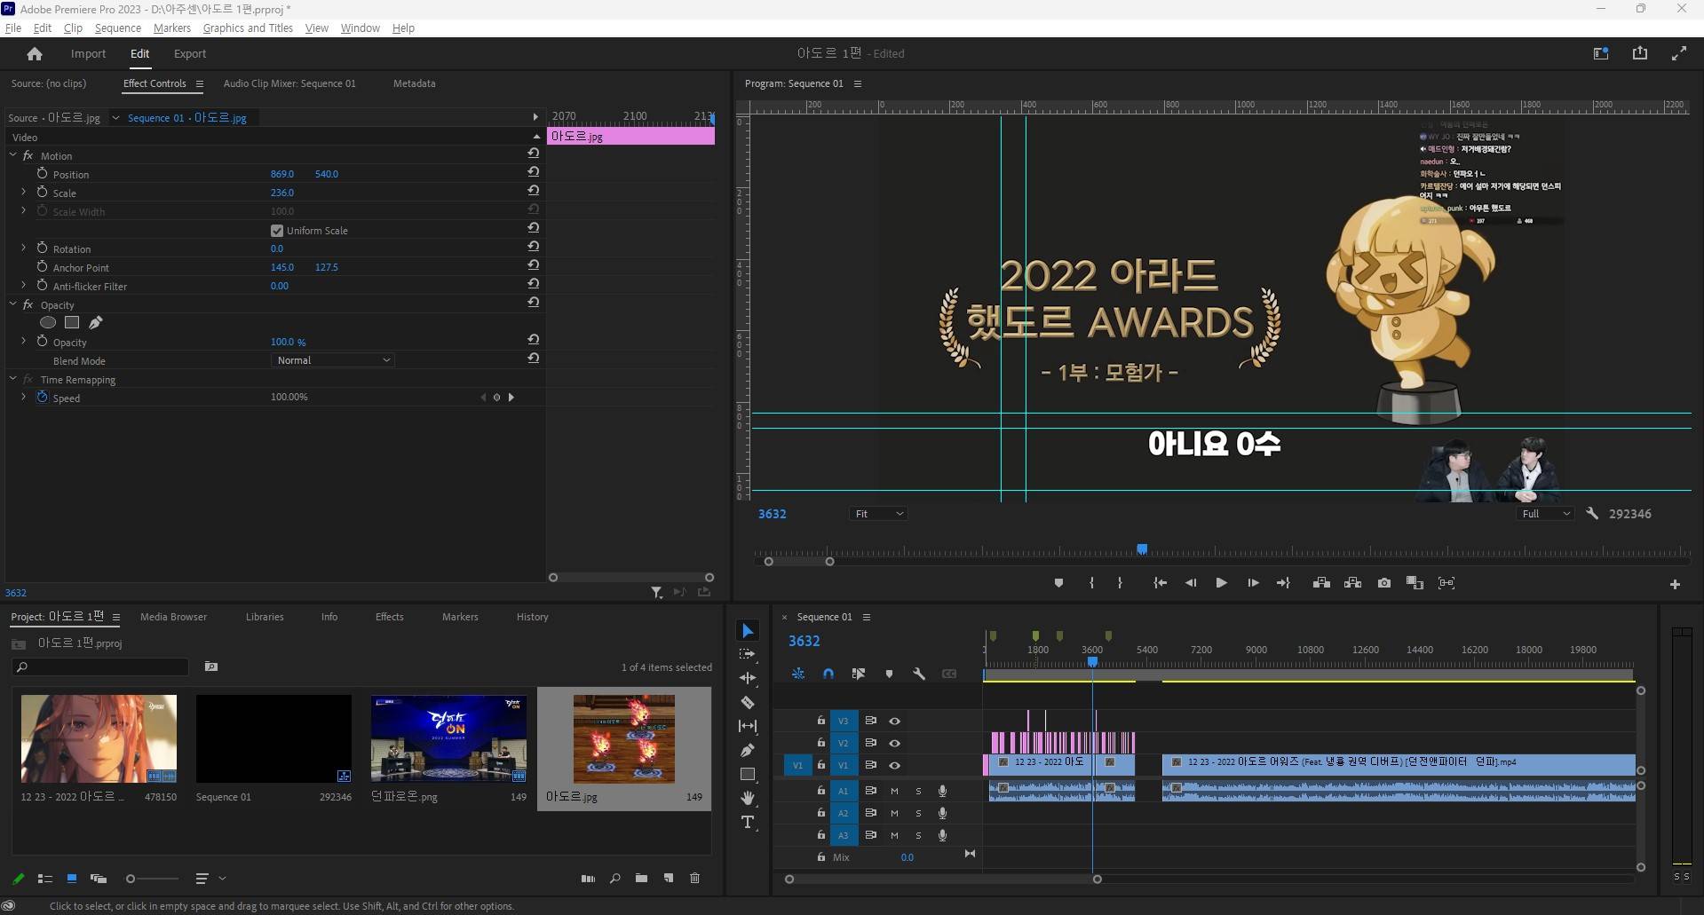Collapse the Motion effect section
Image resolution: width=1704 pixels, height=915 pixels.
point(13,155)
